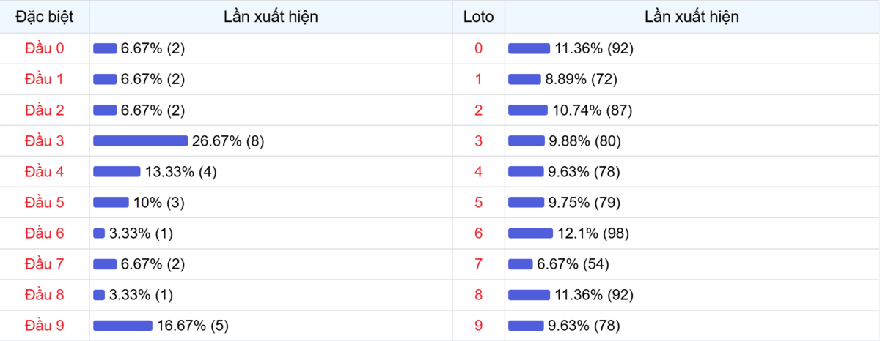Click the bar for Loto 2

click(527, 110)
